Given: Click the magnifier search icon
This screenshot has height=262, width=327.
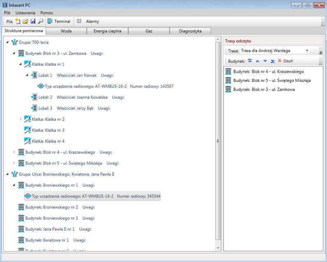Looking at the screenshot, I should [x=40, y=21].
